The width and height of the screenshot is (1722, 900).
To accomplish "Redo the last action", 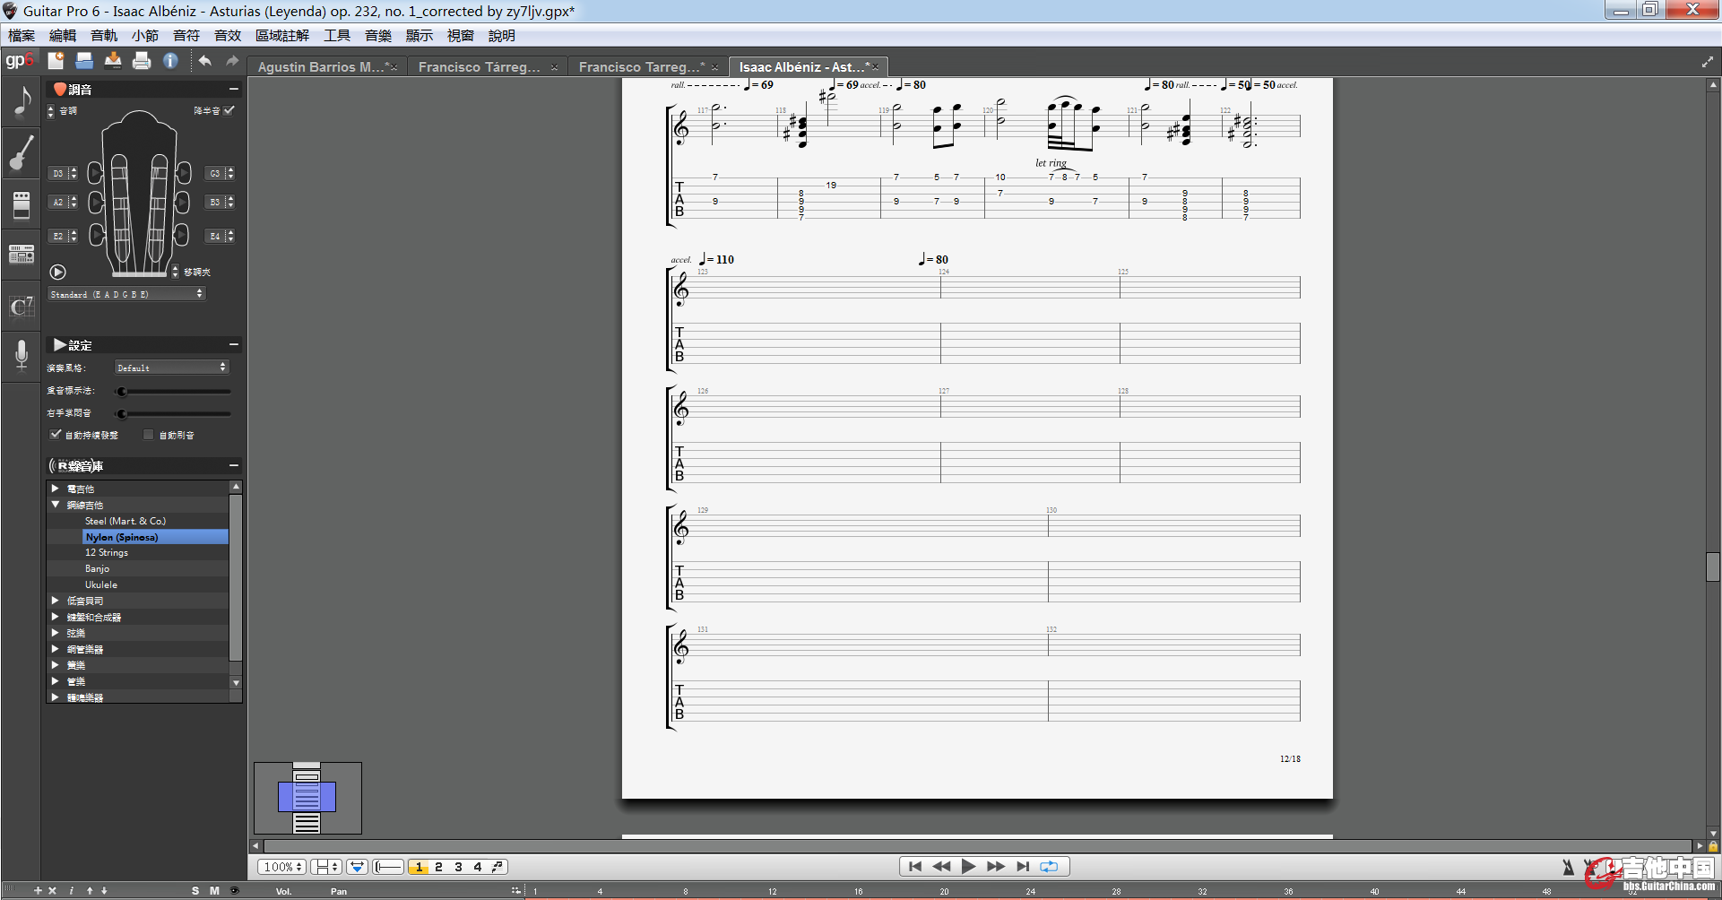I will [x=232, y=60].
